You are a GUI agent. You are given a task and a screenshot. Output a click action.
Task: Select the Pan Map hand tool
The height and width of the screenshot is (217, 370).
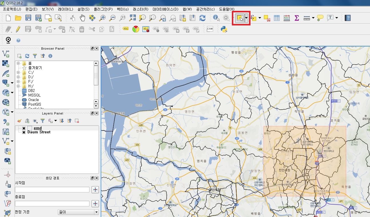[83, 18]
